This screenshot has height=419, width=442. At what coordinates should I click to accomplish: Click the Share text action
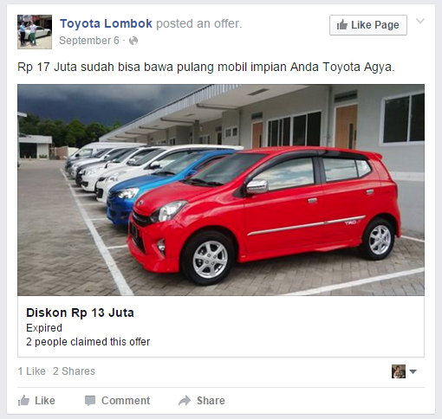(211, 401)
